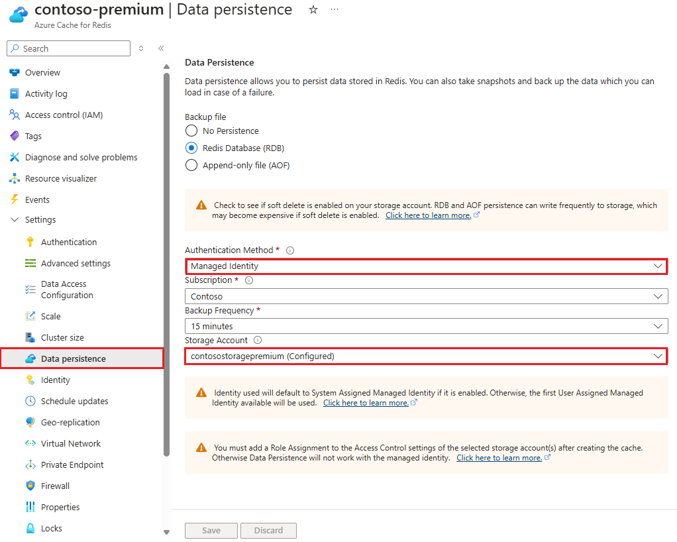Open the Identity settings page
Screen dimensions: 677x542
tap(50, 380)
